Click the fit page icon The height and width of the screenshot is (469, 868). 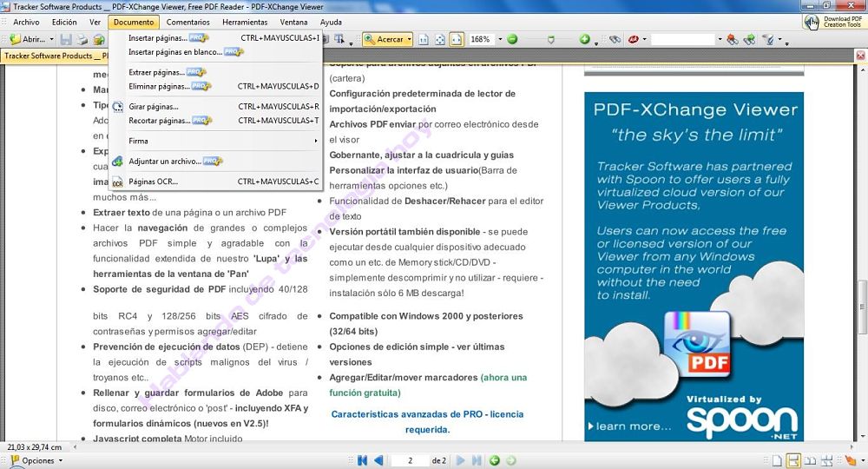point(440,39)
